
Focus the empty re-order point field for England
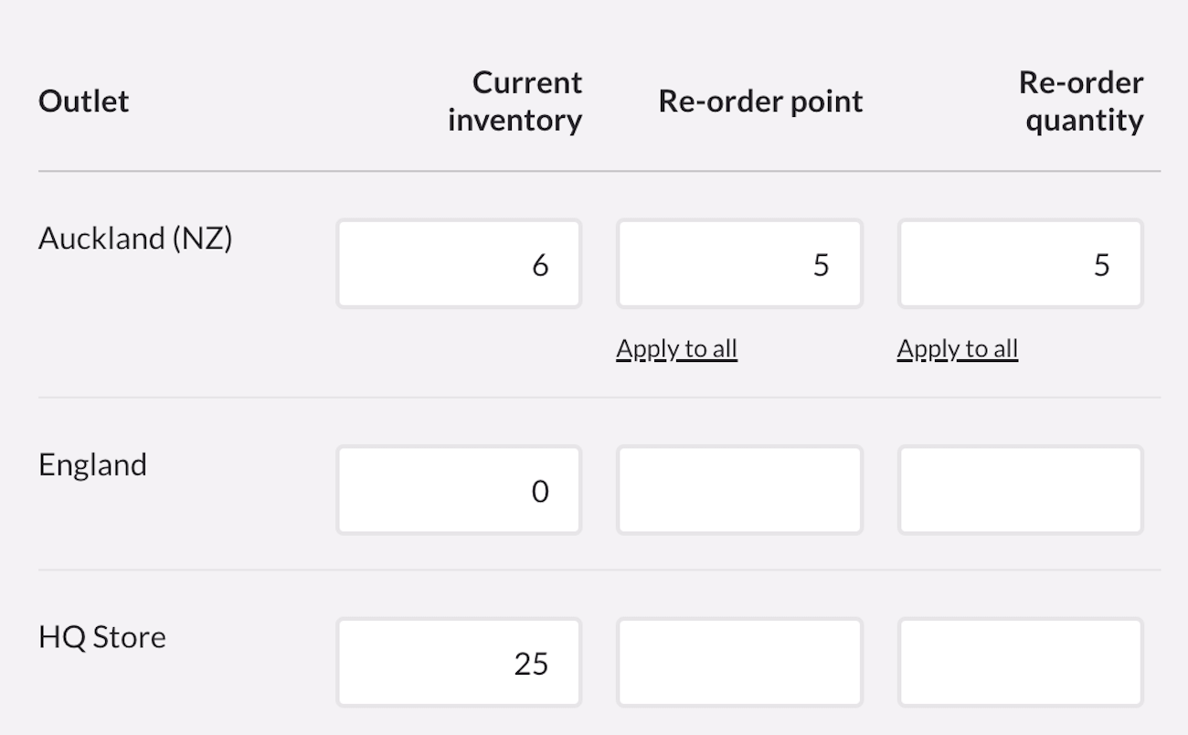[738, 489]
